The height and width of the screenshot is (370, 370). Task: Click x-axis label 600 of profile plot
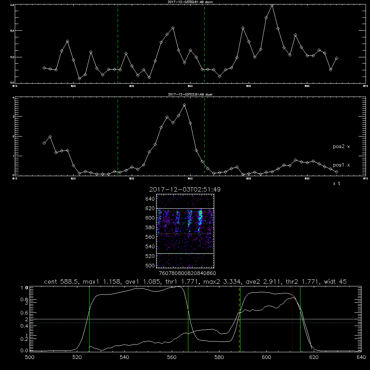point(266,357)
